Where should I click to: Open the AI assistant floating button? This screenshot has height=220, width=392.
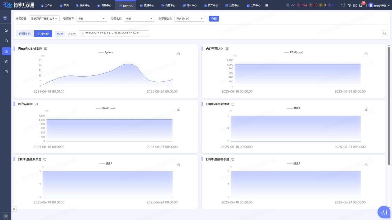384,212
